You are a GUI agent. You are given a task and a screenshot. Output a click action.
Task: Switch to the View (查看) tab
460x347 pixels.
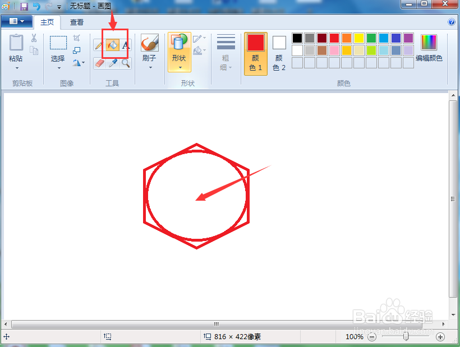pyautogui.click(x=77, y=22)
